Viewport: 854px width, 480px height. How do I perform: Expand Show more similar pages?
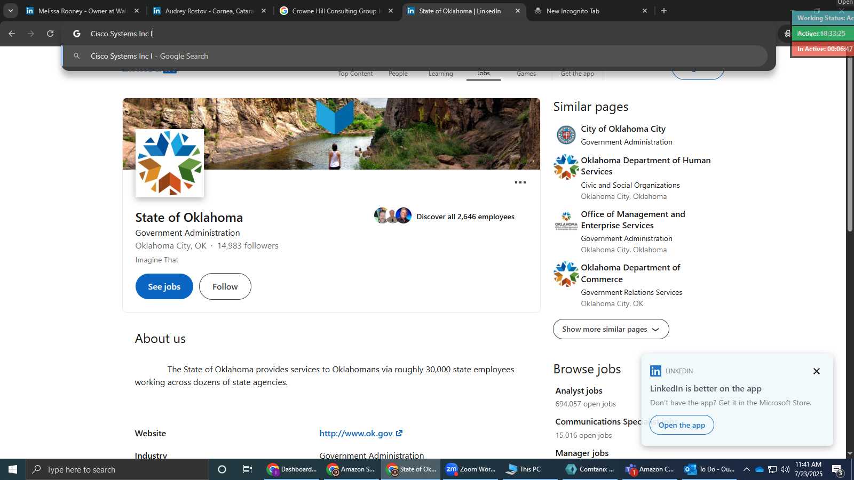point(611,329)
